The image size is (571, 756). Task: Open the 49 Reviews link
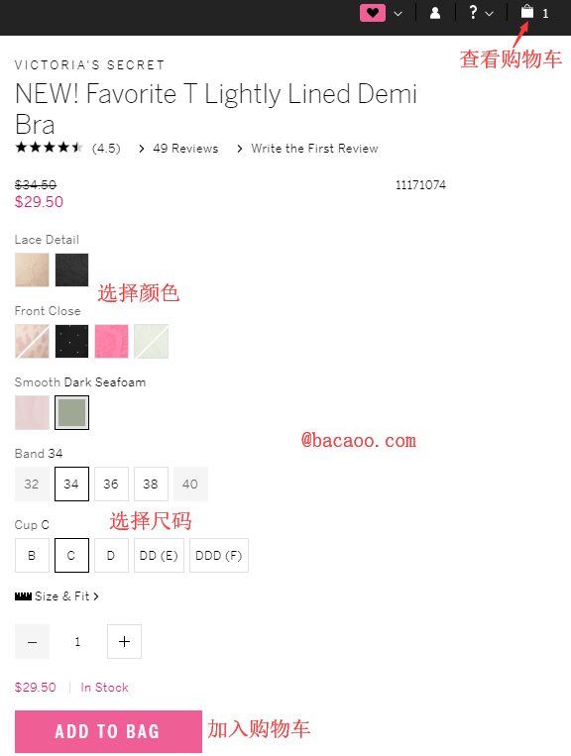[185, 149]
